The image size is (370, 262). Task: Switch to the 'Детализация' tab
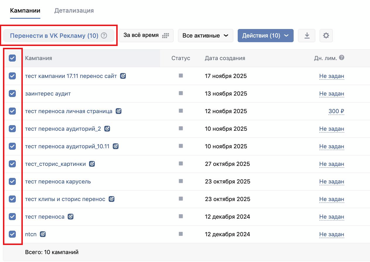pyautogui.click(x=74, y=11)
